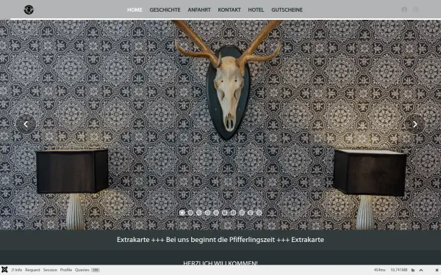Select the first slideshow dot
This screenshot has width=441, height=275.
tap(182, 213)
